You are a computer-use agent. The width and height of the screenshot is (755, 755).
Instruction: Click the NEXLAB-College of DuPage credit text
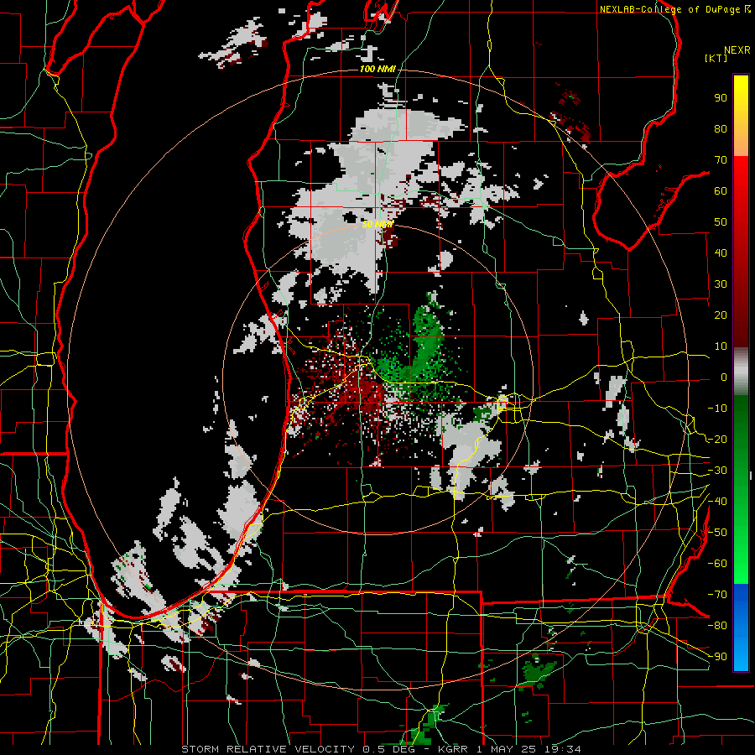click(674, 9)
